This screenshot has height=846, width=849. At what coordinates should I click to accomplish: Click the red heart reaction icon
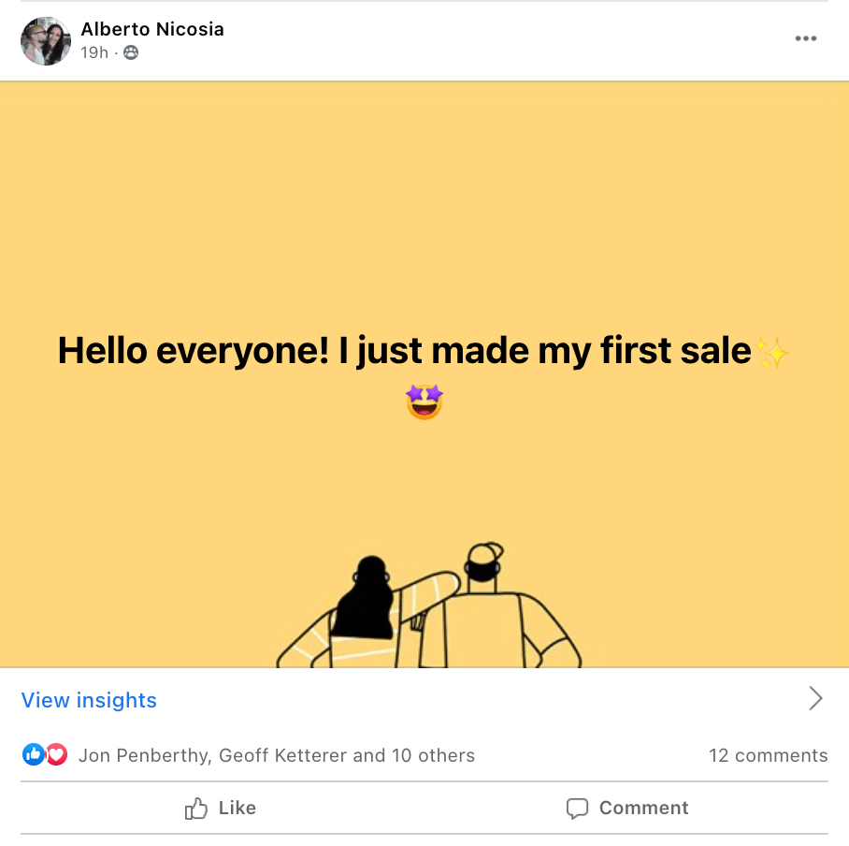[57, 754]
